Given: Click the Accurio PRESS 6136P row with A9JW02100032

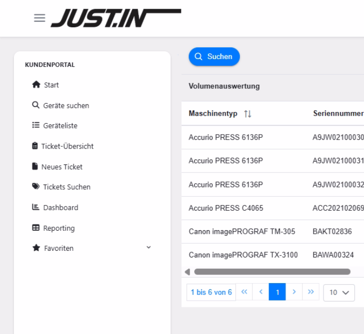Looking at the screenshot, I should (x=273, y=184).
